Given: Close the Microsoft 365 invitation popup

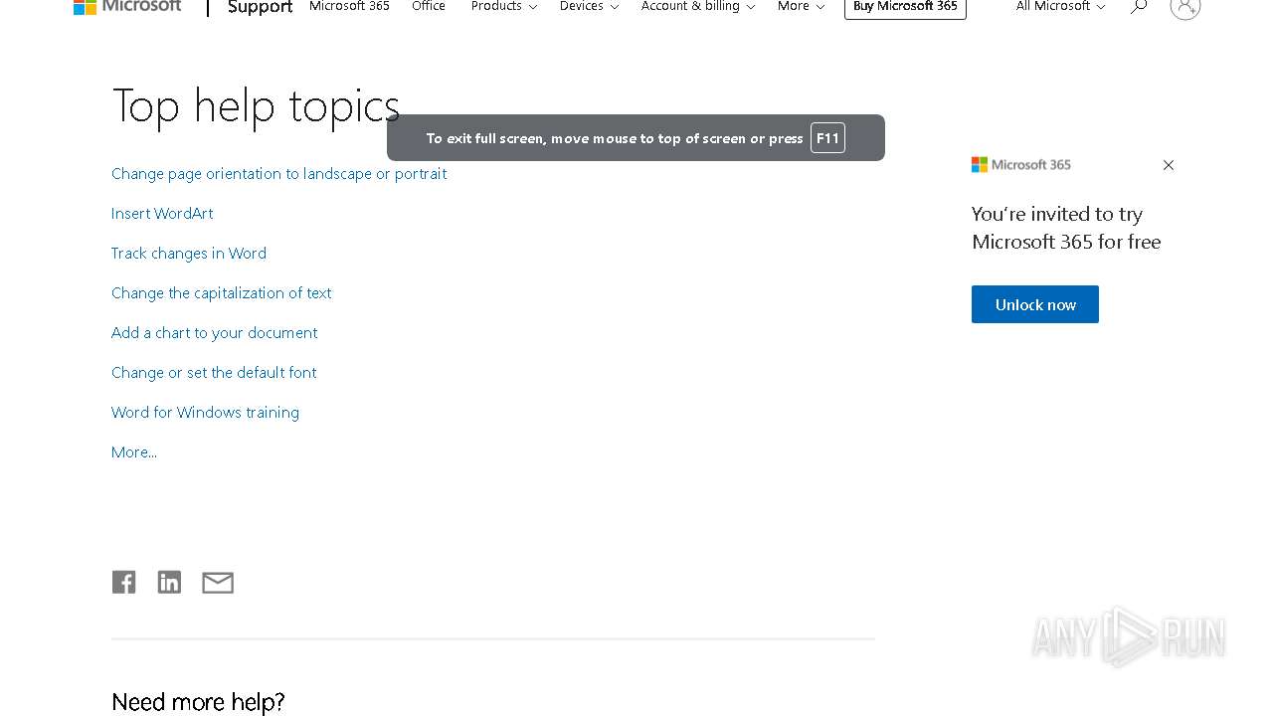Looking at the screenshot, I should (x=1169, y=165).
